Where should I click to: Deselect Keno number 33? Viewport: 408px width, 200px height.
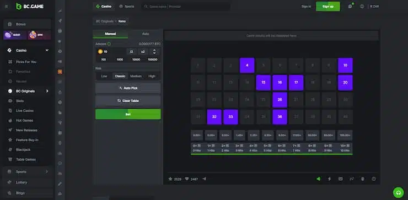pos(230,116)
